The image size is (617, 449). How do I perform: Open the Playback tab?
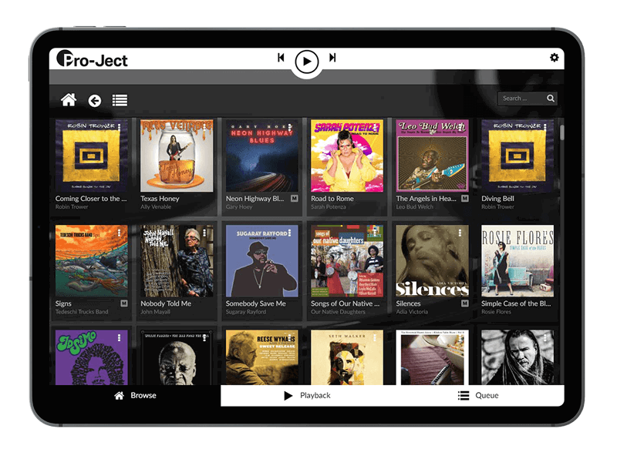(306, 395)
